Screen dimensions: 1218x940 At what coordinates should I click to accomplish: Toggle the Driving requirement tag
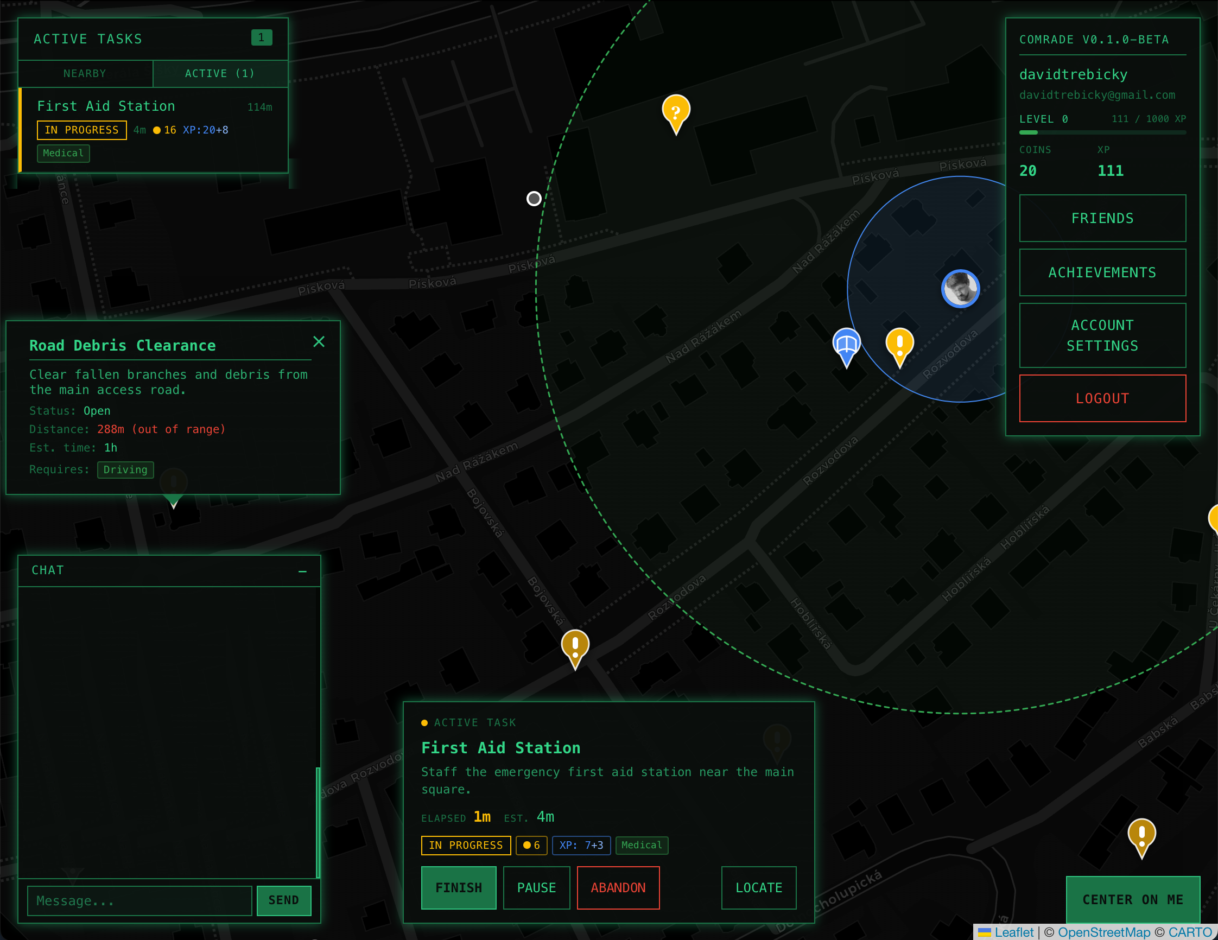click(x=125, y=470)
